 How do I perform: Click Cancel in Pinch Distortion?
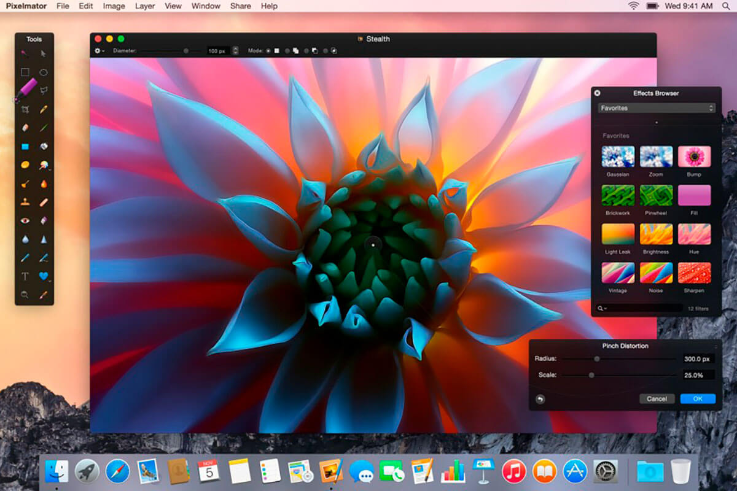[x=657, y=398]
